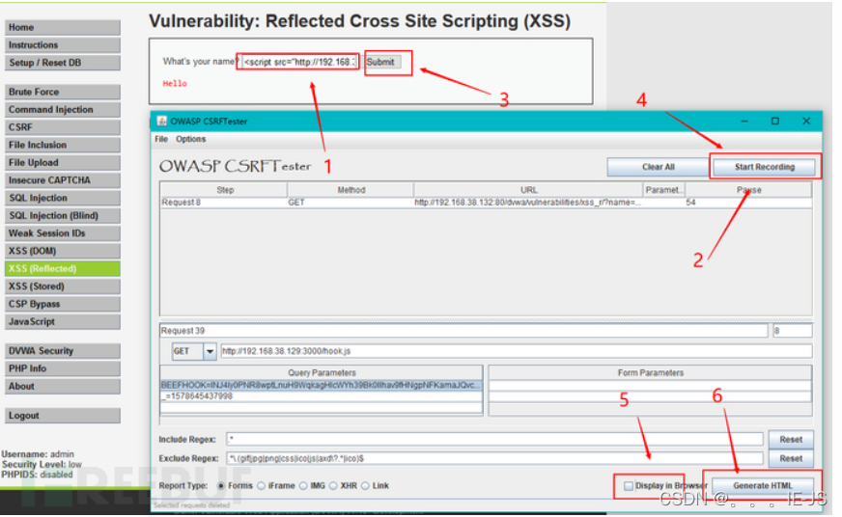Select the Request 8 row in table
The width and height of the screenshot is (842, 517).
pyautogui.click(x=486, y=203)
